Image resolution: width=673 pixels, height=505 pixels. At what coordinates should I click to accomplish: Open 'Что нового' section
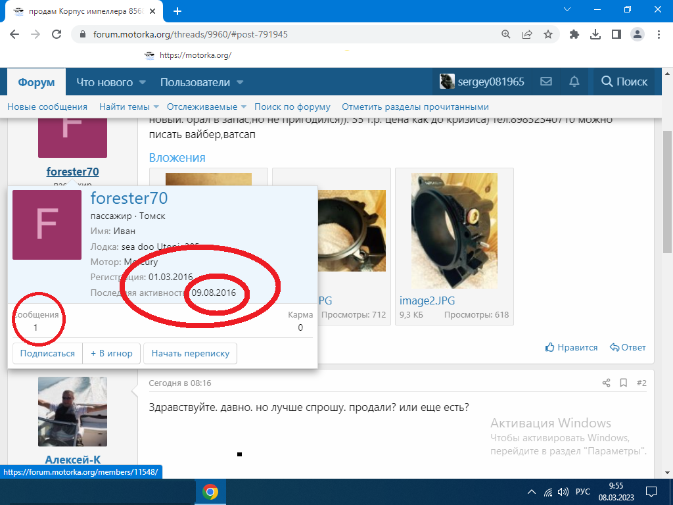click(x=104, y=82)
